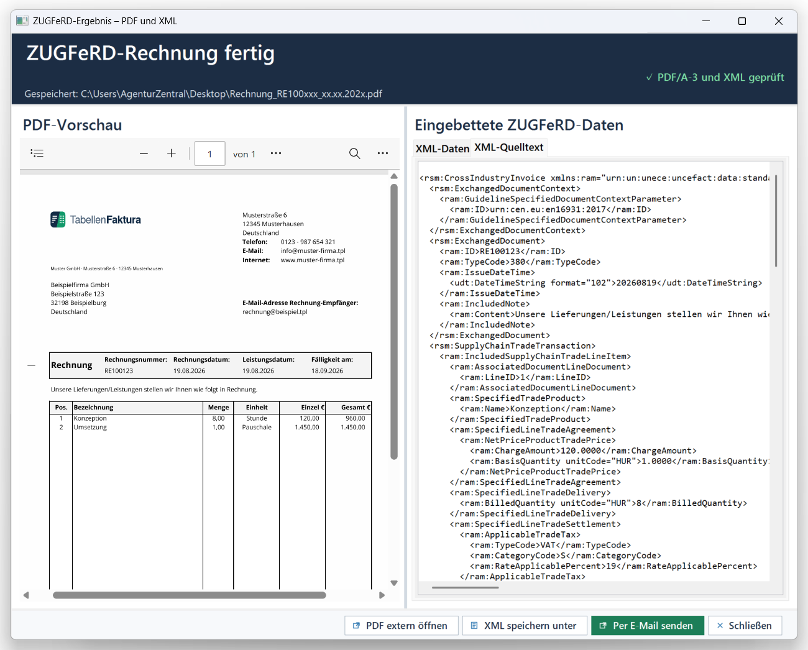Click XML line 'ram:Name>Konzeption'
808x650 pixels.
point(538,409)
